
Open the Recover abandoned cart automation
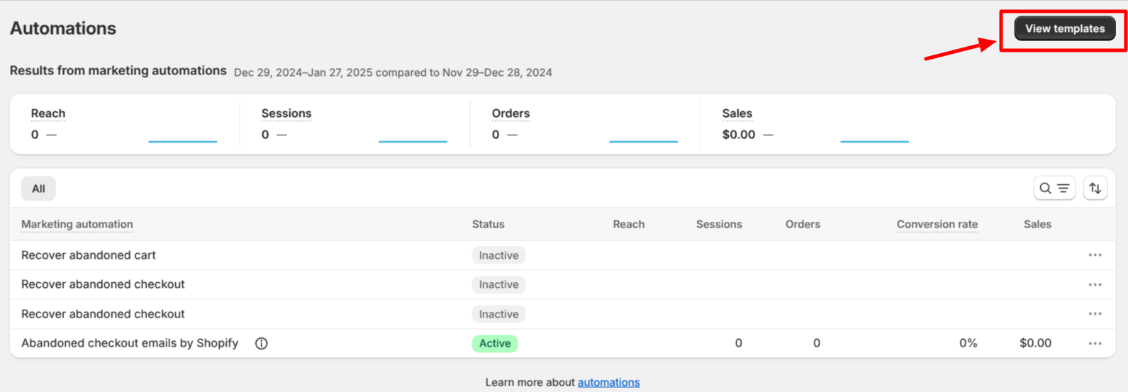click(x=89, y=255)
